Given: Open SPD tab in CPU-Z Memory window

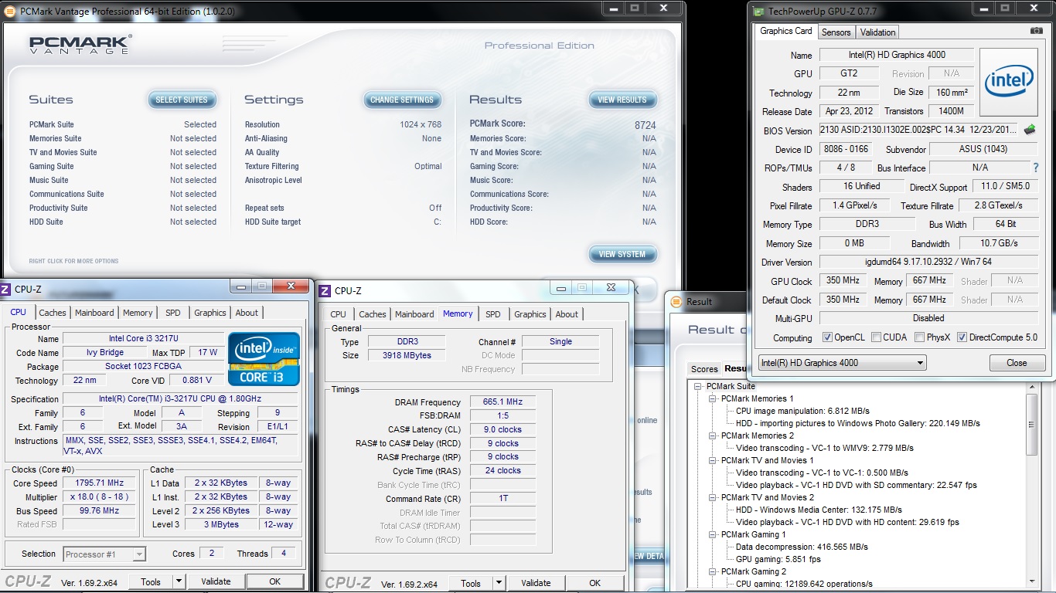Looking at the screenshot, I should pyautogui.click(x=493, y=314).
